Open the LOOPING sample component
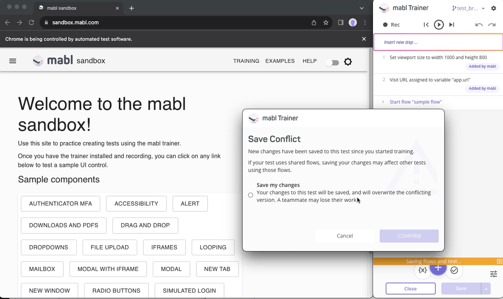The width and height of the screenshot is (503, 299). (213, 247)
